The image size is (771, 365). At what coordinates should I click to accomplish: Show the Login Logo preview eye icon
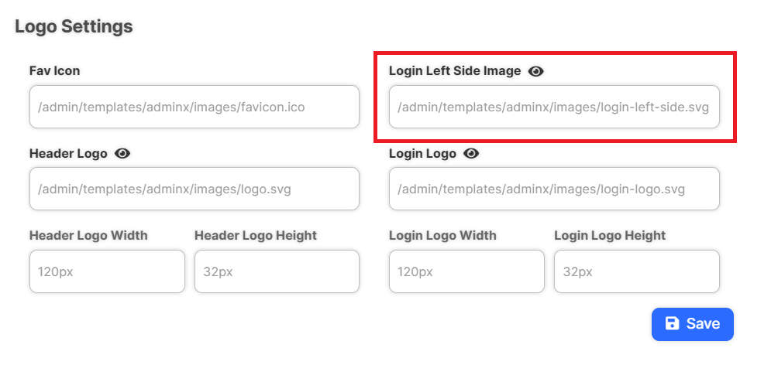[471, 154]
